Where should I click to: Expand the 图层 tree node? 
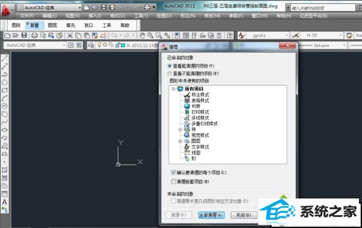180,141
